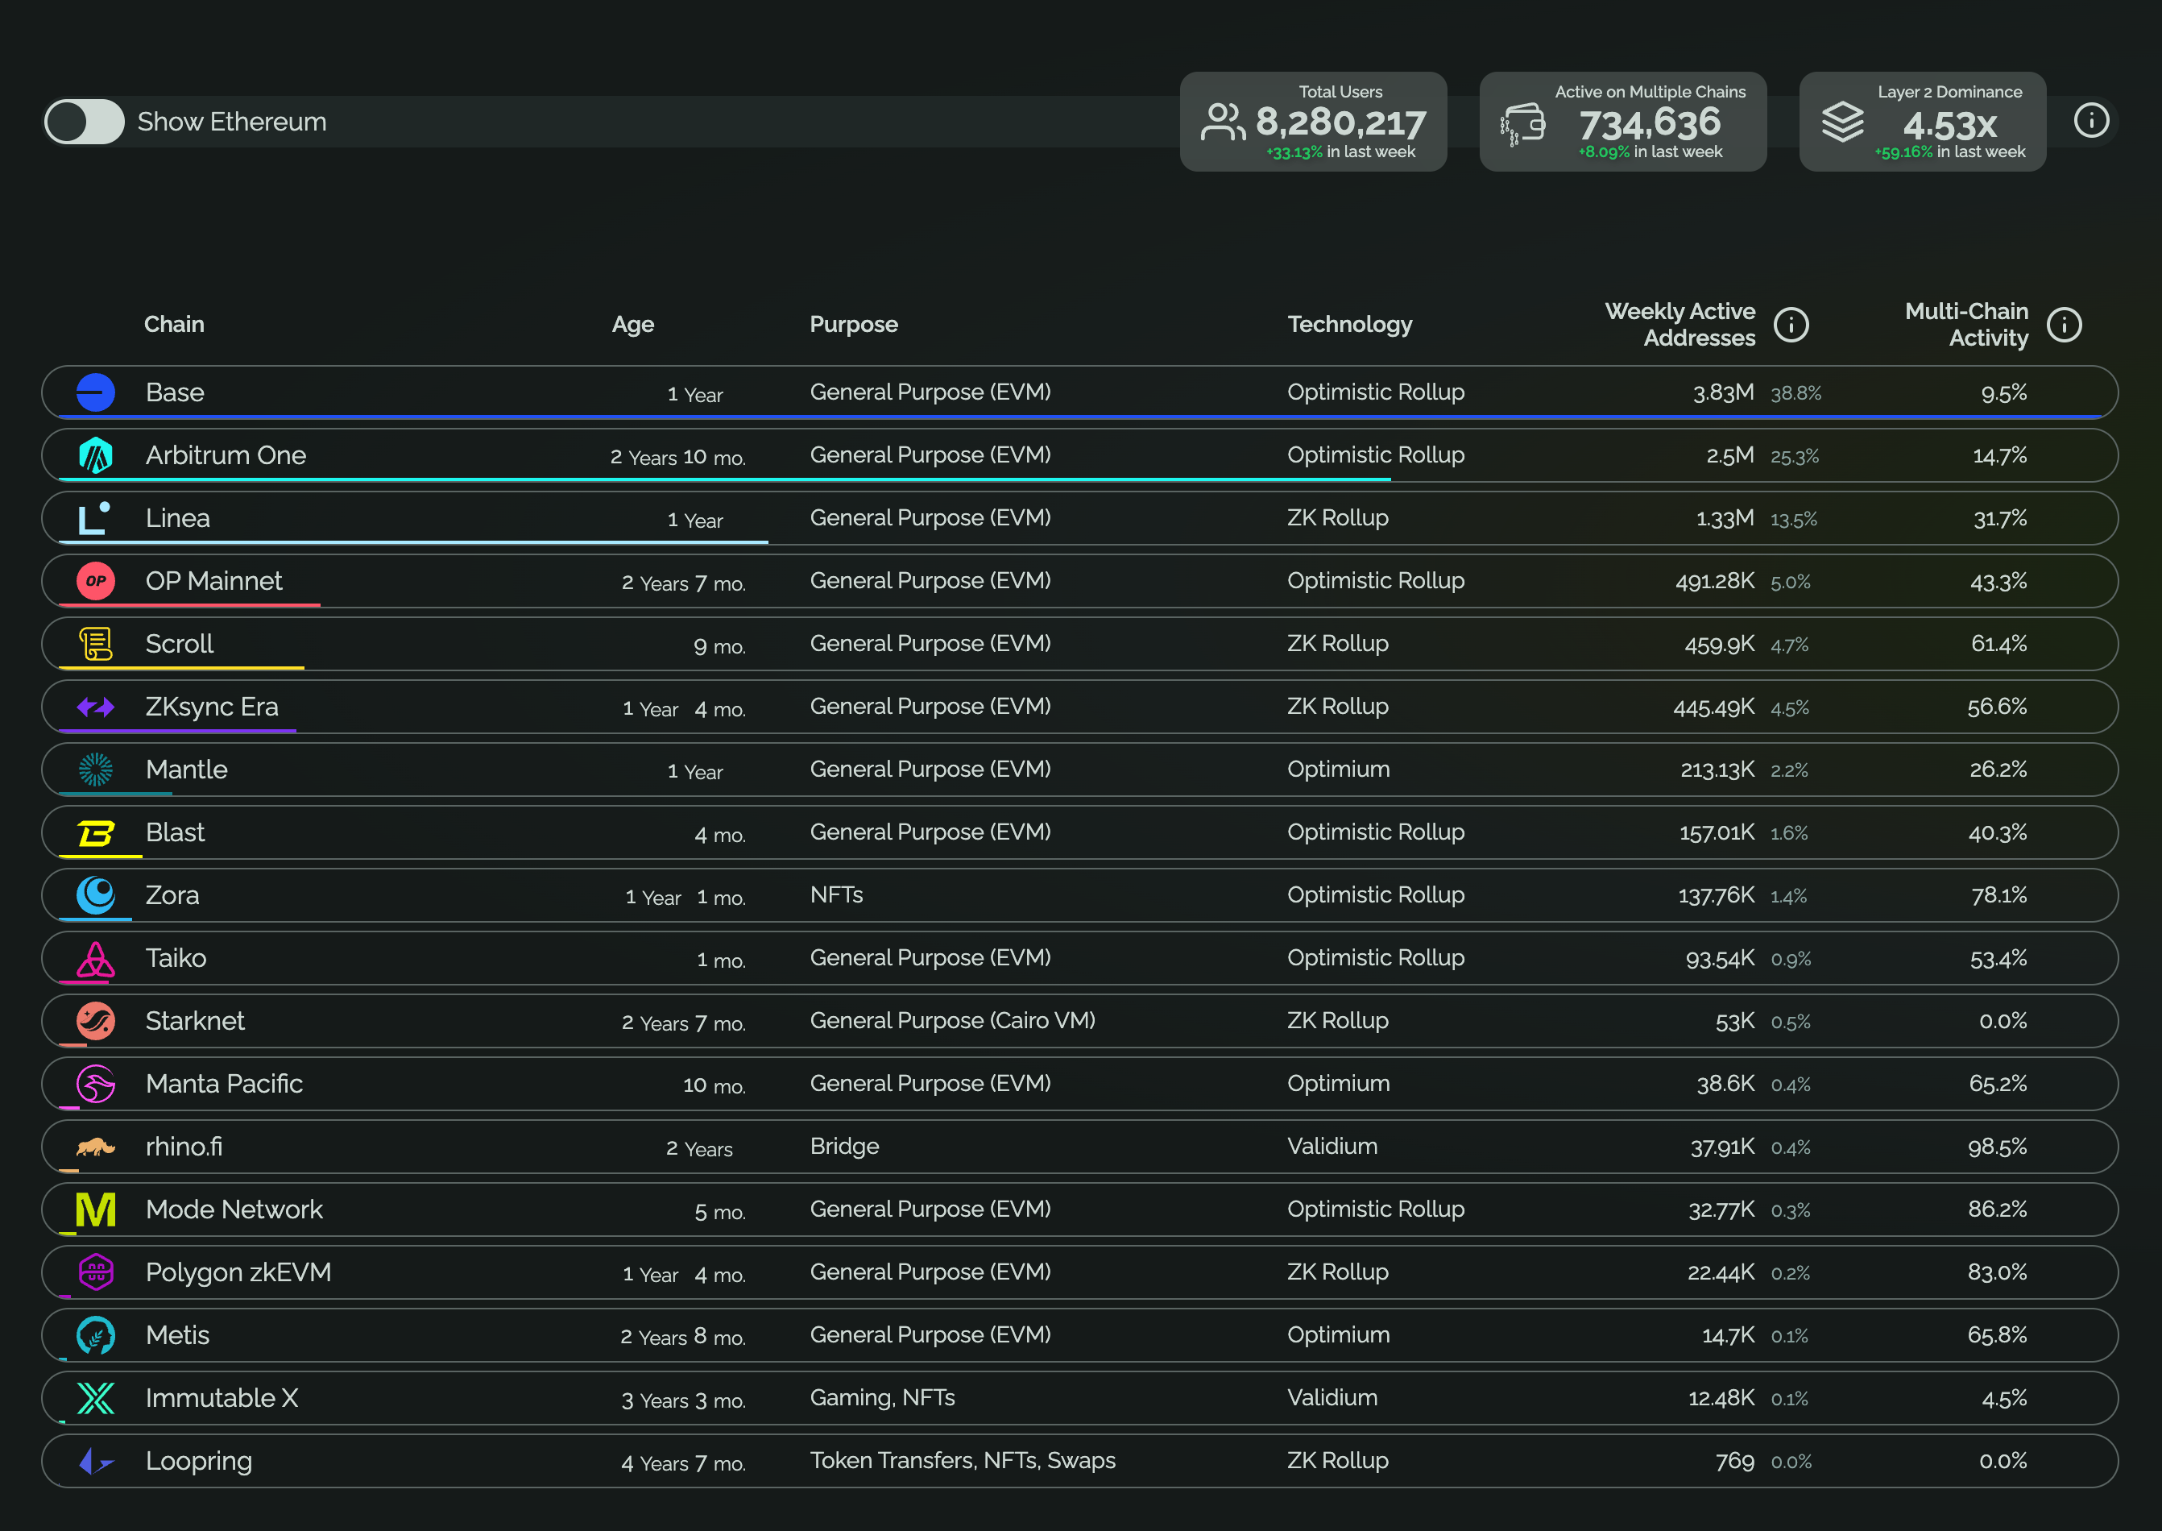The image size is (2162, 1531).
Task: Click rhino.fi's Bridge purpose cell
Action: [x=844, y=1147]
